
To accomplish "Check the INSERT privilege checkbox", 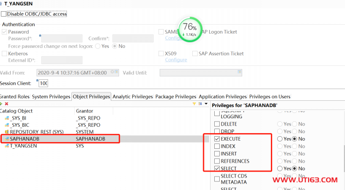I will point(217,154).
